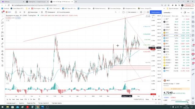Select SILVER row in watchlist

176,46
